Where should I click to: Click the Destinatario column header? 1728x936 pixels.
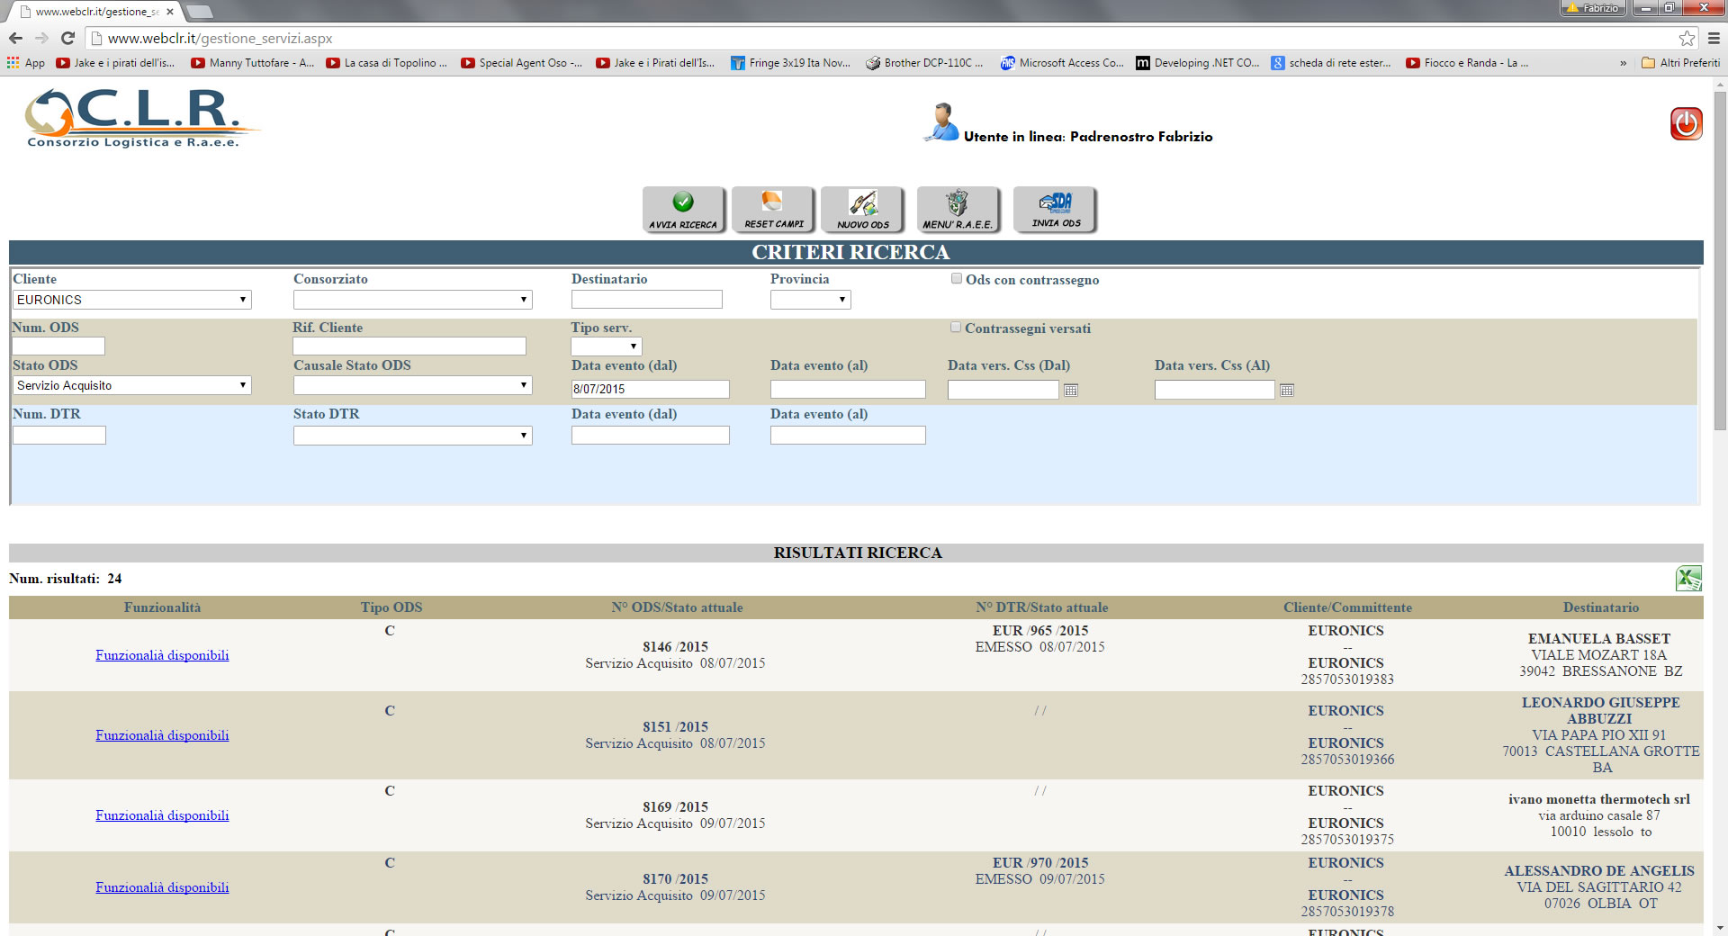tap(1601, 607)
